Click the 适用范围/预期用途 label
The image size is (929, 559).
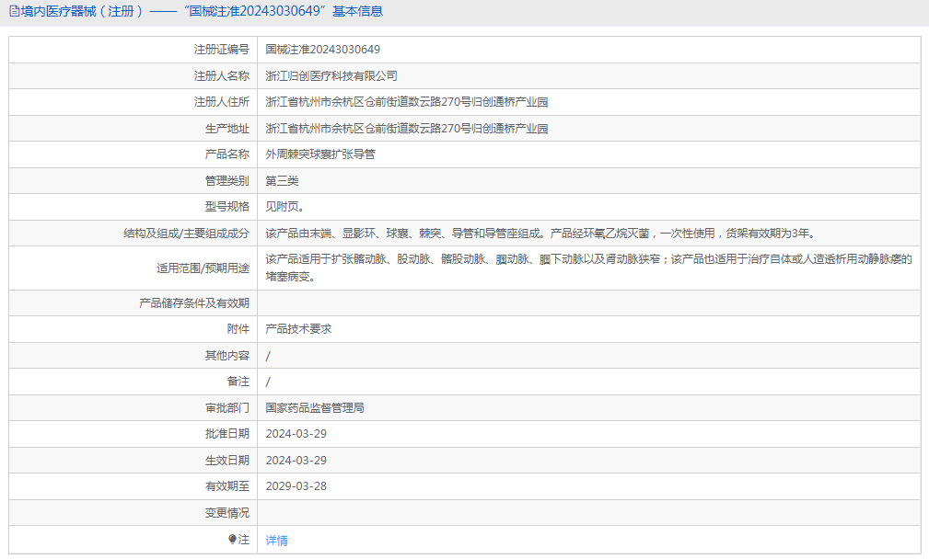click(203, 268)
